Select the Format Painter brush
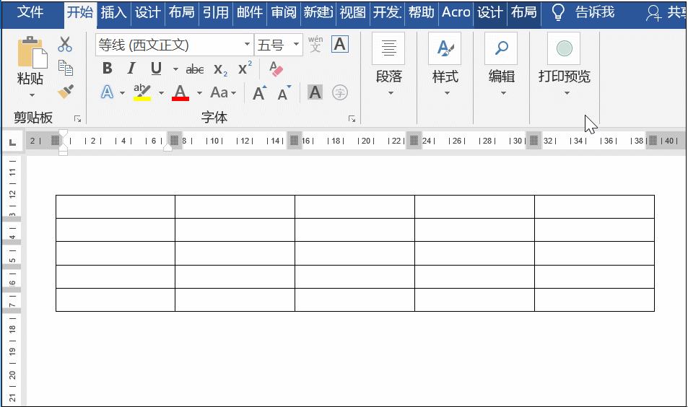 66,91
